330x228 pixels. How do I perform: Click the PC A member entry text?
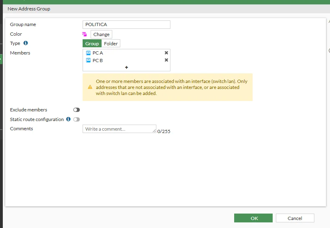click(x=98, y=53)
